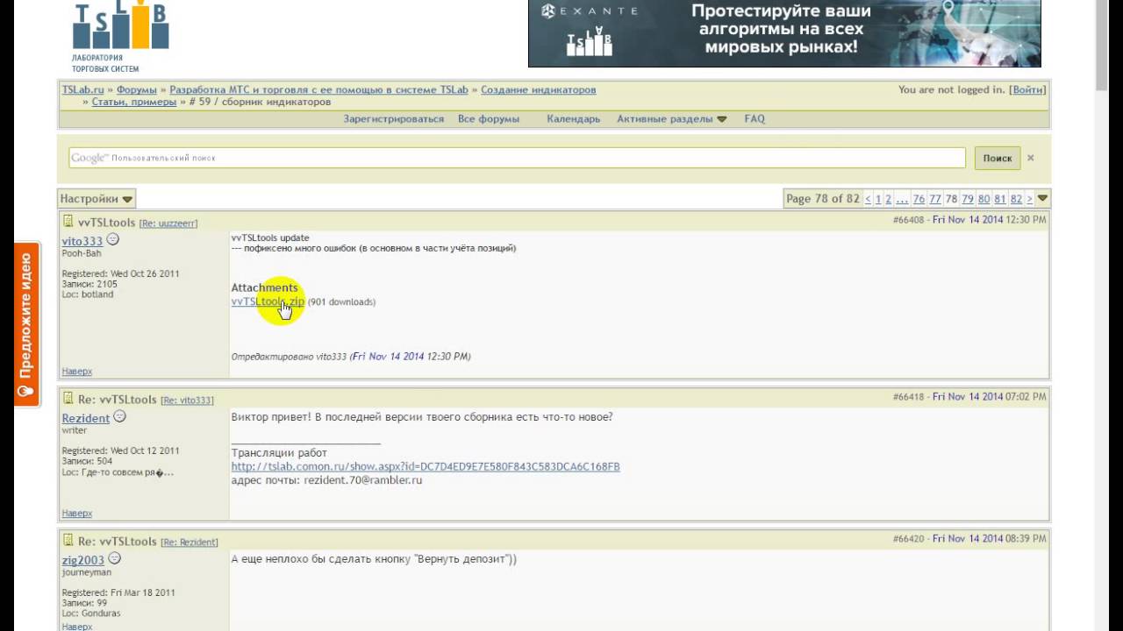Image resolution: width=1123 pixels, height=631 pixels.
Task: Click Наверх in the zig2003 post
Action: point(77,627)
